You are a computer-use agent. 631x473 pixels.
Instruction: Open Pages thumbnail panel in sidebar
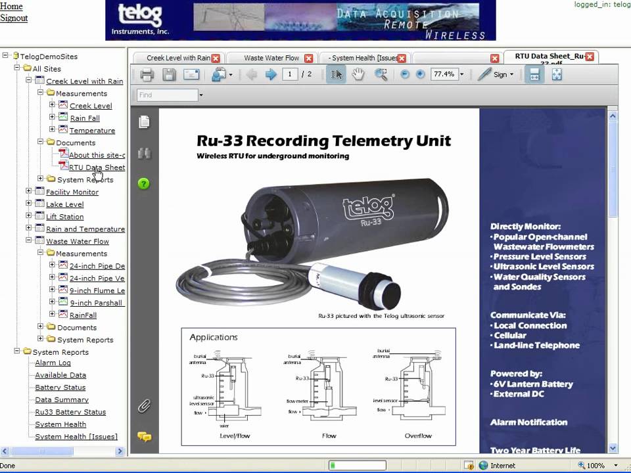point(144,122)
